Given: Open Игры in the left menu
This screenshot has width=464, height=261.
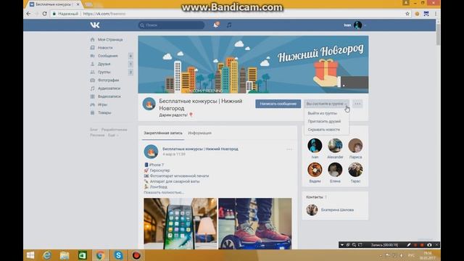Looking at the screenshot, I should point(102,104).
